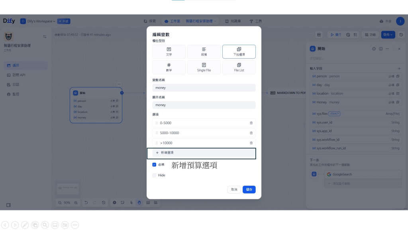The height and width of the screenshot is (230, 408).
Task: Close the 開始 node settings panel
Action: pos(399,49)
